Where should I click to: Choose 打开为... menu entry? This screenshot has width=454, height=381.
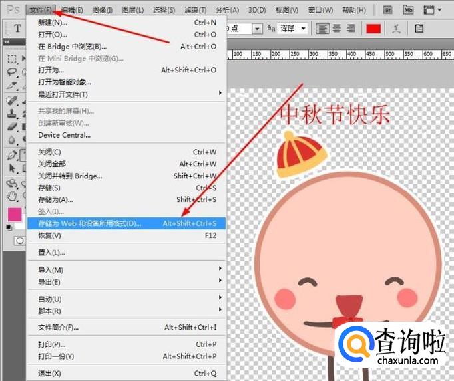click(x=126, y=70)
